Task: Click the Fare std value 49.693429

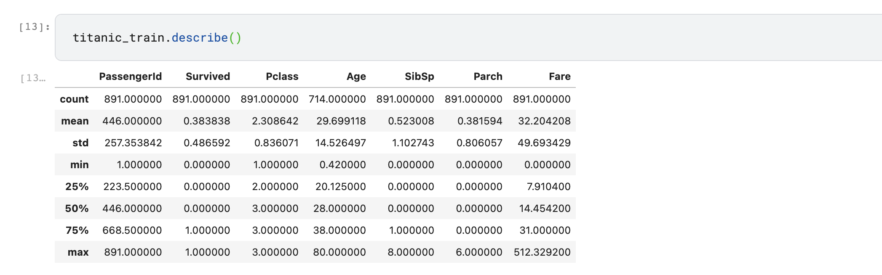Action: point(544,143)
